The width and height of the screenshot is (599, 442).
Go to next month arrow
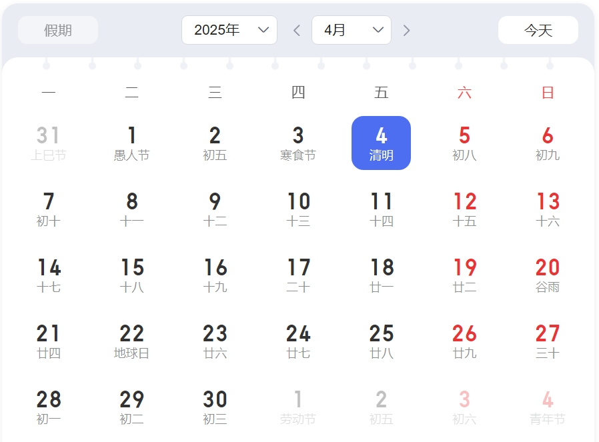click(x=406, y=30)
